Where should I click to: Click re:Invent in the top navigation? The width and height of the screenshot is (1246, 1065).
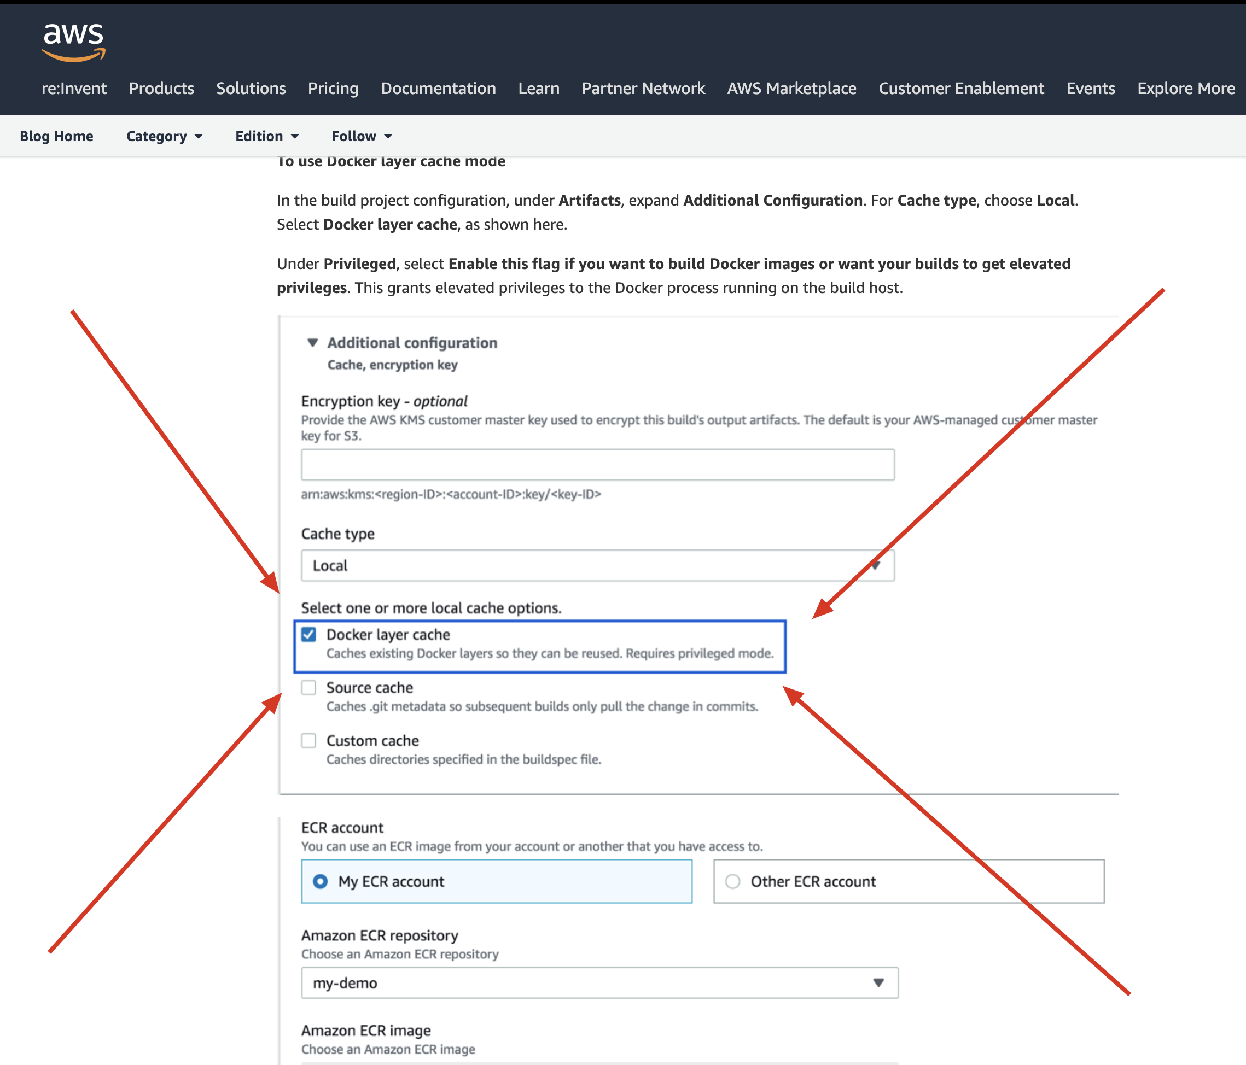(x=74, y=89)
